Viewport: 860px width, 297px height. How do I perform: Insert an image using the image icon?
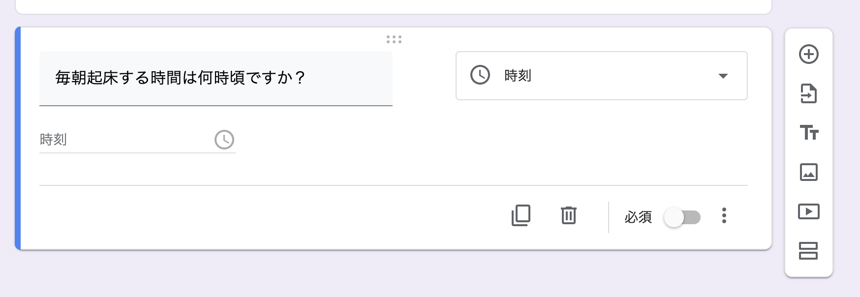click(x=808, y=173)
